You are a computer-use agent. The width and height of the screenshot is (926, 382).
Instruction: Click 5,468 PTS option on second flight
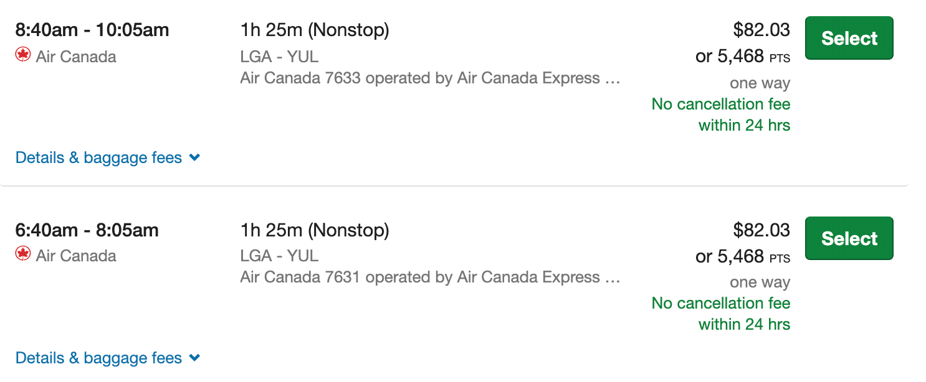point(743,256)
